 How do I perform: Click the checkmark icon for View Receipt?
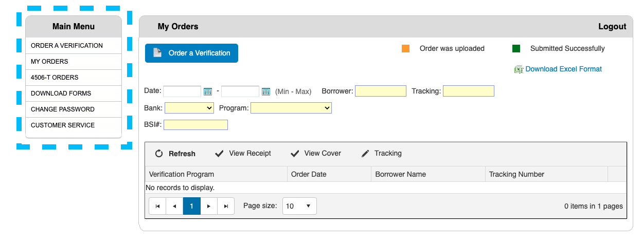219,154
